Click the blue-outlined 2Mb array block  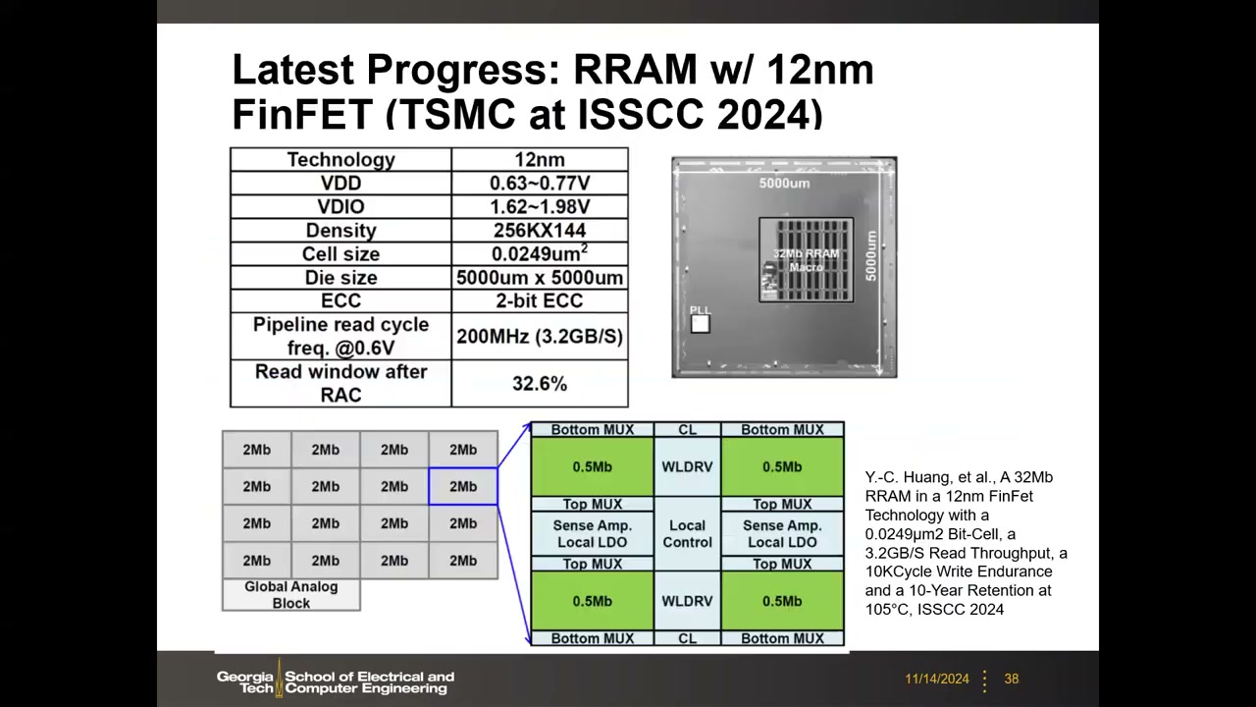click(463, 487)
